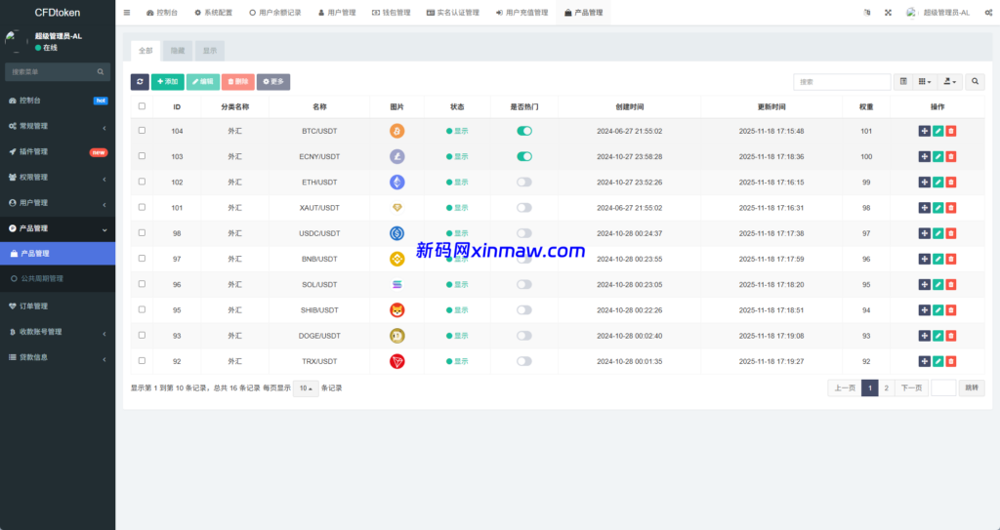This screenshot has width=1000, height=530.
Task: Click 下一页 next page button
Action: pyautogui.click(x=911, y=387)
